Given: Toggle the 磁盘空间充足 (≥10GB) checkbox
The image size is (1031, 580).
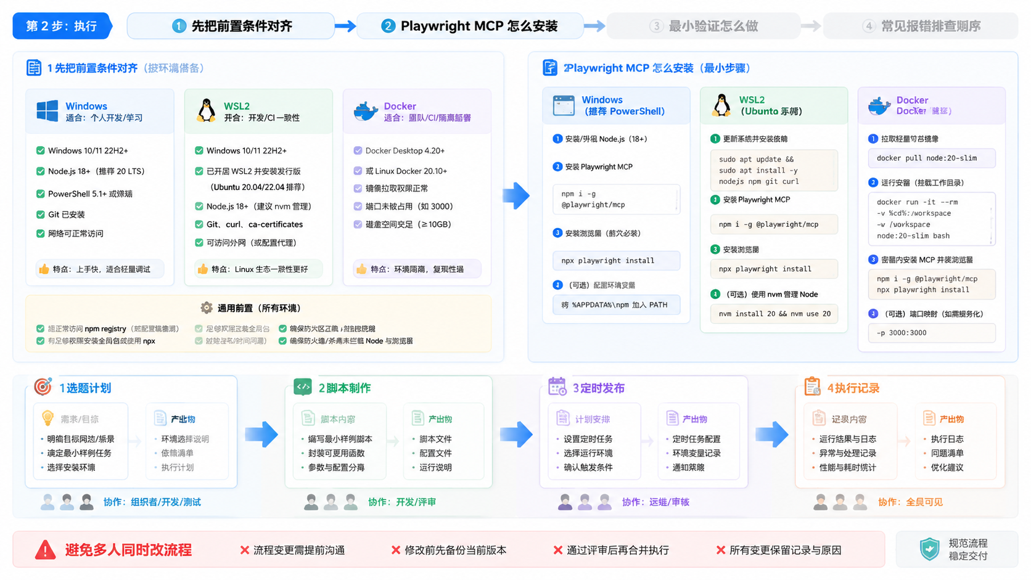Looking at the screenshot, I should click(358, 224).
